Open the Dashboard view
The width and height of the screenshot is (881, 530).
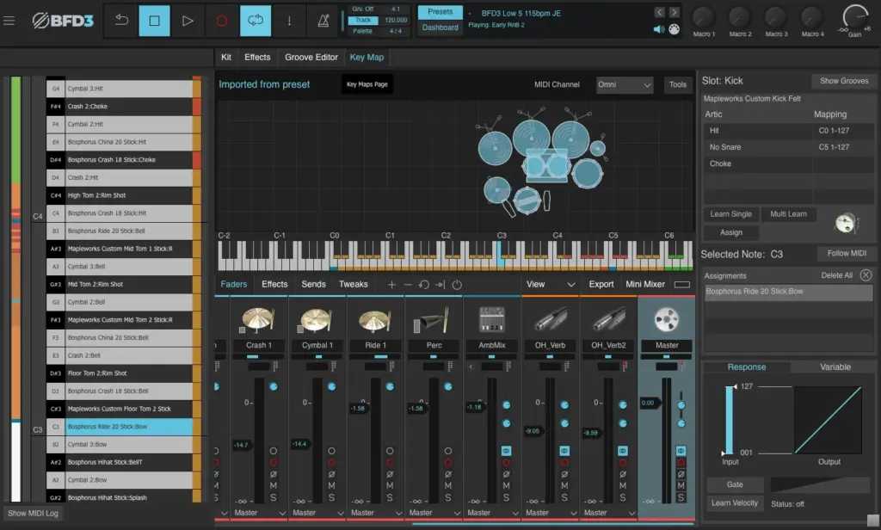pyautogui.click(x=440, y=27)
